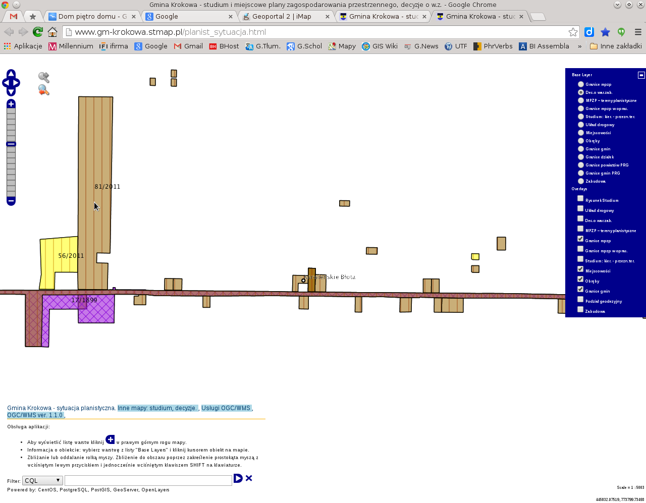Click the bookmark star in address bar
The width and height of the screenshot is (646, 503).
tap(573, 32)
